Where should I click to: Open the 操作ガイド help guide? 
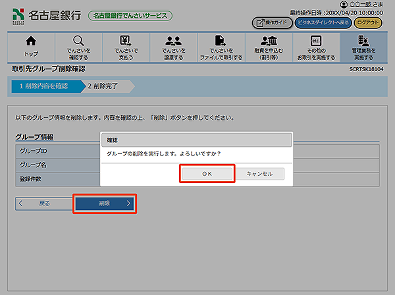click(272, 22)
